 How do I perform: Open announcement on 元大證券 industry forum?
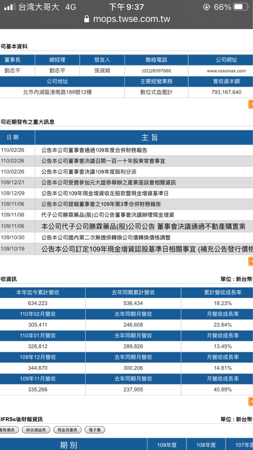tap(109, 182)
